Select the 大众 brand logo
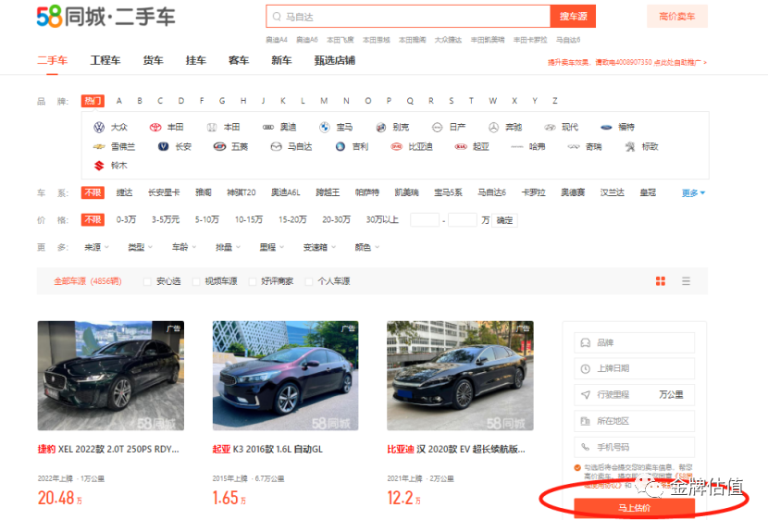This screenshot has width=768, height=520. [x=99, y=128]
